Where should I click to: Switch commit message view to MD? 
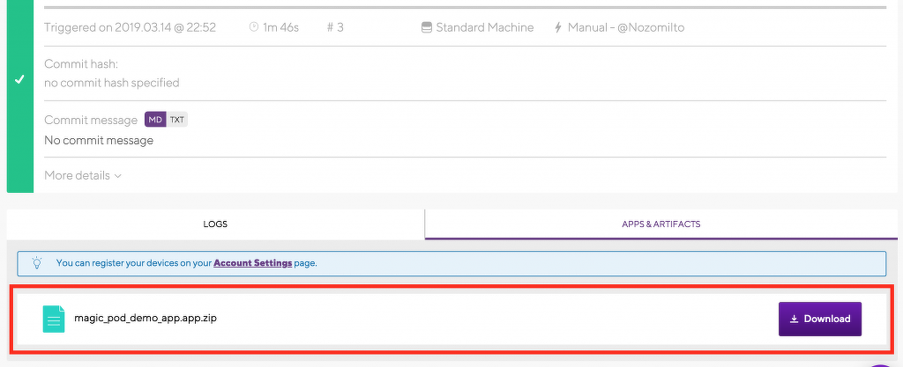click(155, 120)
